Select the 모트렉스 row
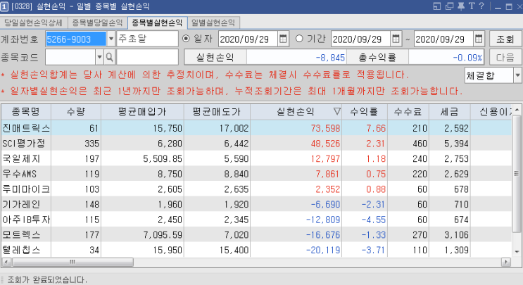Image resolution: width=523 pixels, height=285 pixels. click(256, 234)
